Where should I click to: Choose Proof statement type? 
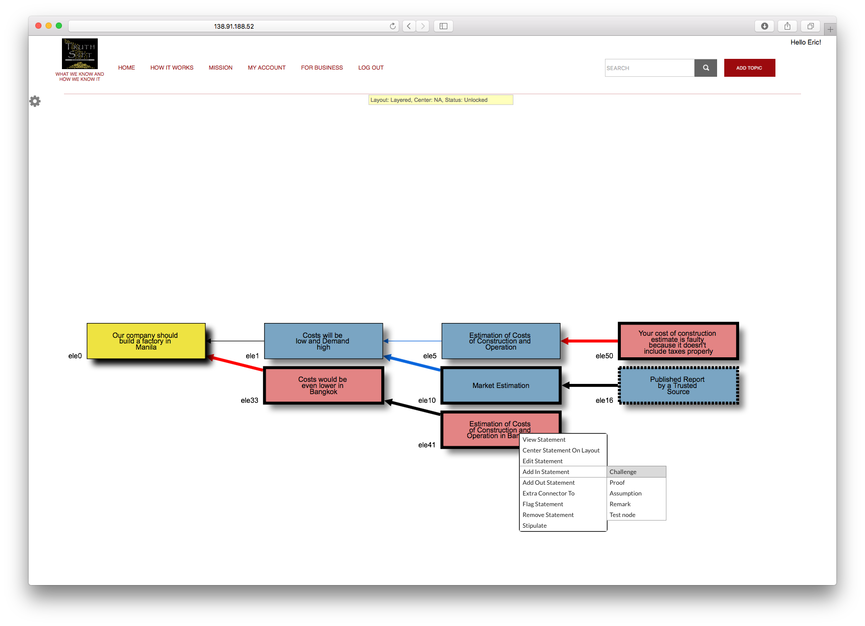point(617,483)
